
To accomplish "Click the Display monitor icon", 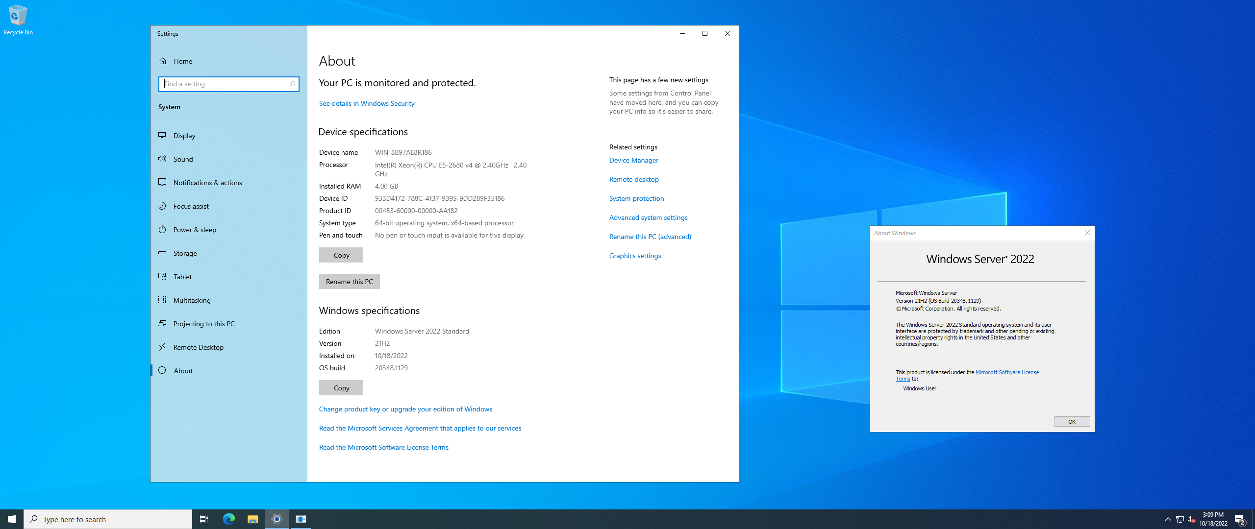I will [162, 135].
